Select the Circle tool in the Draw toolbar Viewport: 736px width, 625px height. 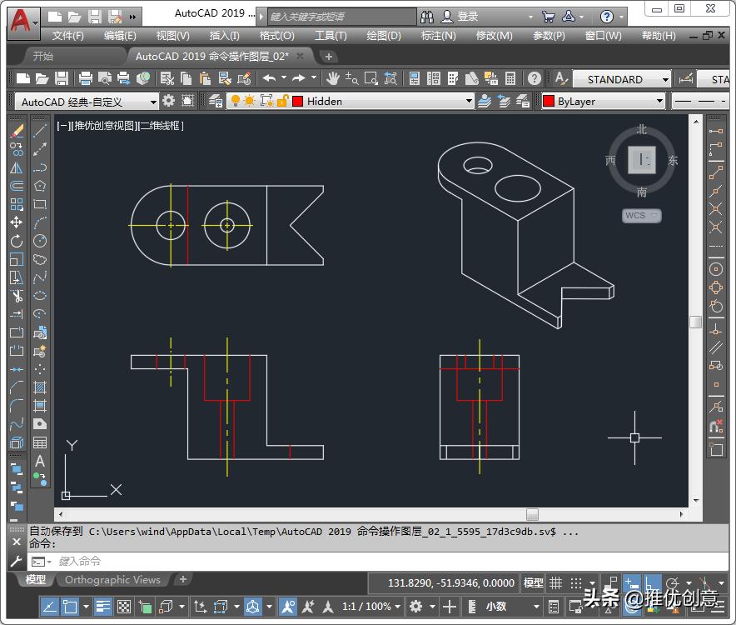pyautogui.click(x=39, y=242)
